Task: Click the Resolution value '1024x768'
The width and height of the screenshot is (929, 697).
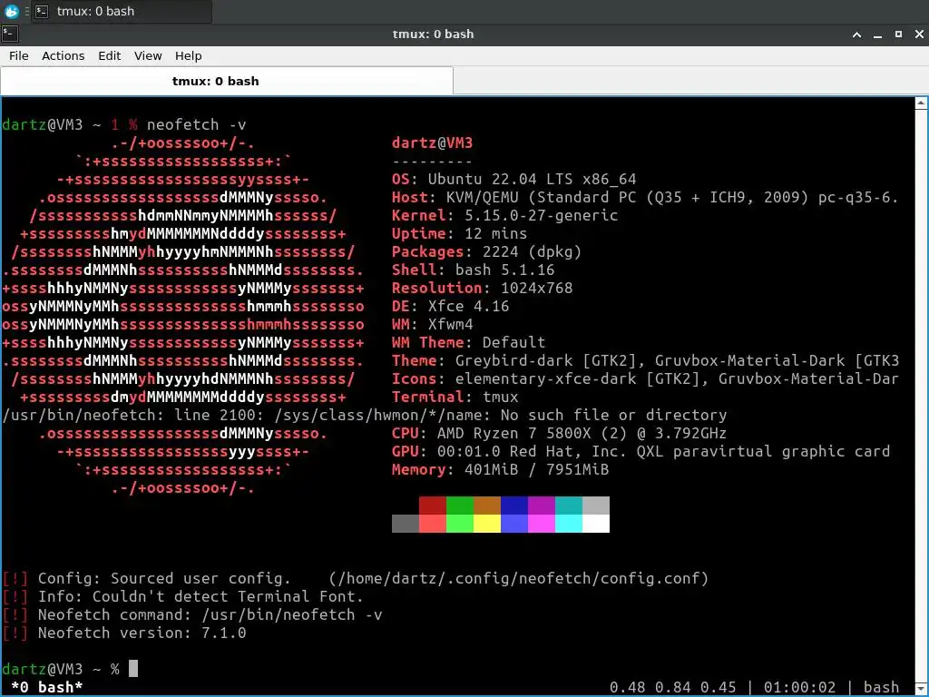Action: [537, 288]
